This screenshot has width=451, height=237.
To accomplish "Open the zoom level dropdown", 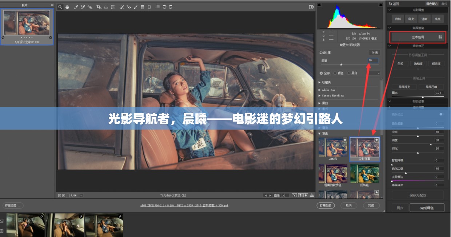I will pyautogui.click(x=81, y=195).
